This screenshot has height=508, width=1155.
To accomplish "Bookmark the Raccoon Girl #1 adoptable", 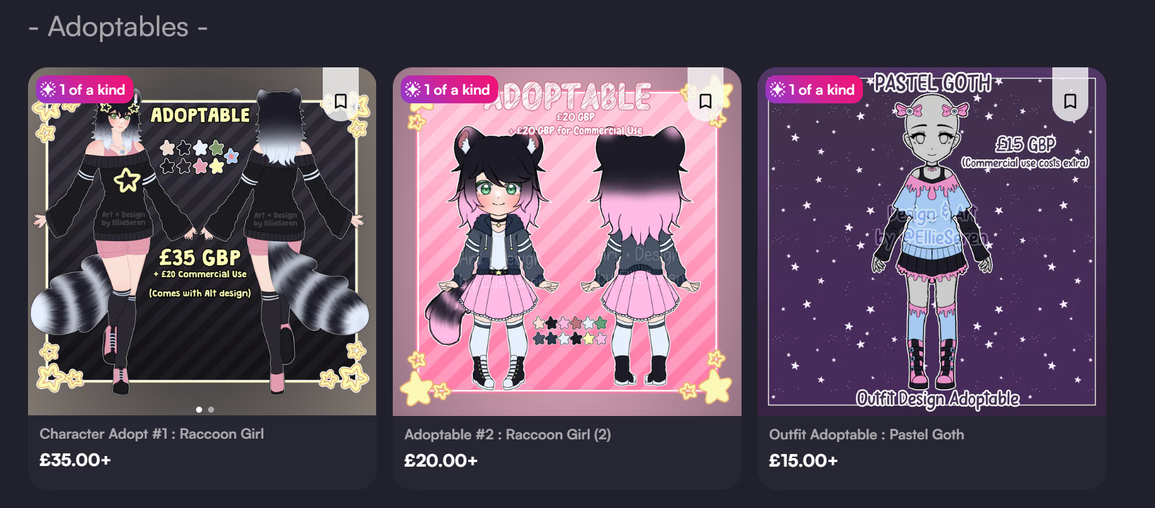I will (x=341, y=101).
